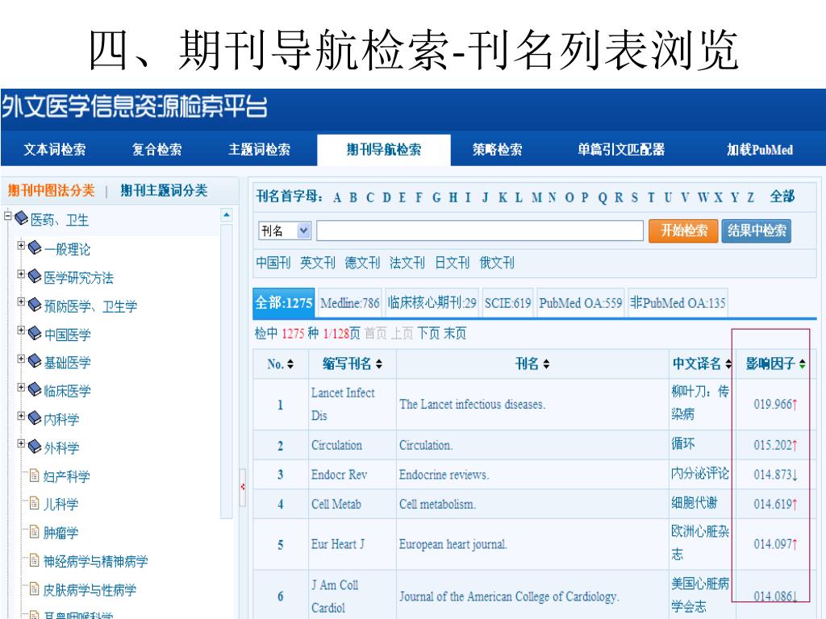Click book icon beside 医药、卫生

(22, 218)
